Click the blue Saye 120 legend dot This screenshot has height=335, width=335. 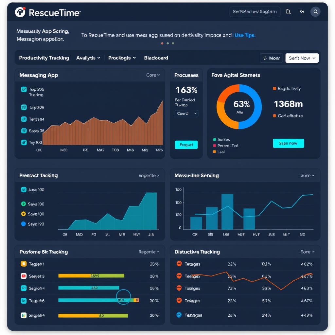coord(24,224)
